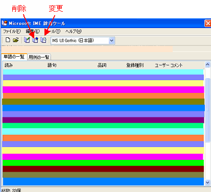Click the new dictionary file icon
211x192 pixels.
(x=8, y=40)
